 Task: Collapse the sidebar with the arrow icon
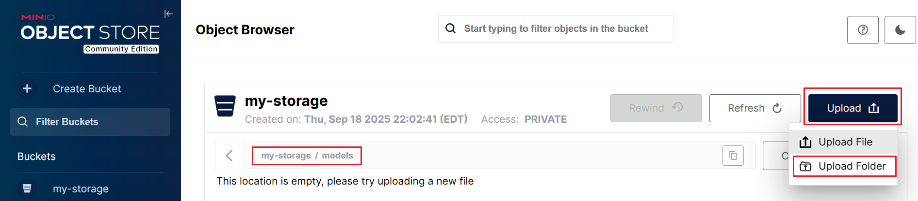pyautogui.click(x=168, y=14)
